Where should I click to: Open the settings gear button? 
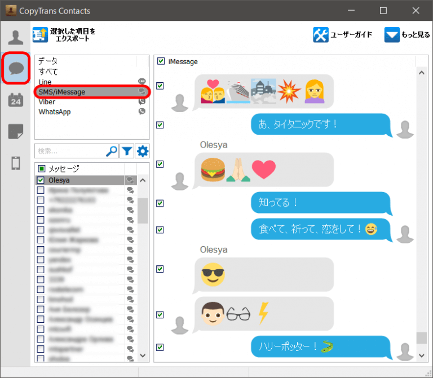point(143,151)
